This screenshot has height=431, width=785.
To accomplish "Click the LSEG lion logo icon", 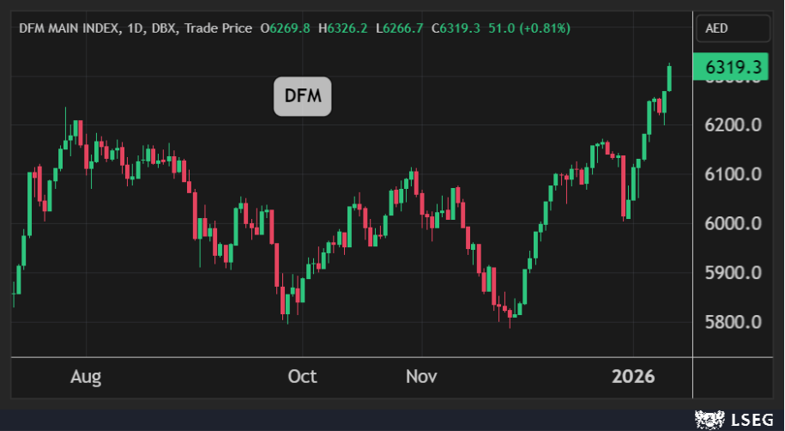I will 708,419.
